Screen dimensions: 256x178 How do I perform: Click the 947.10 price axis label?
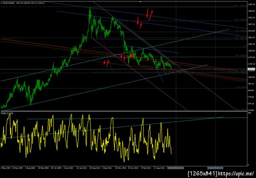click(x=251, y=84)
